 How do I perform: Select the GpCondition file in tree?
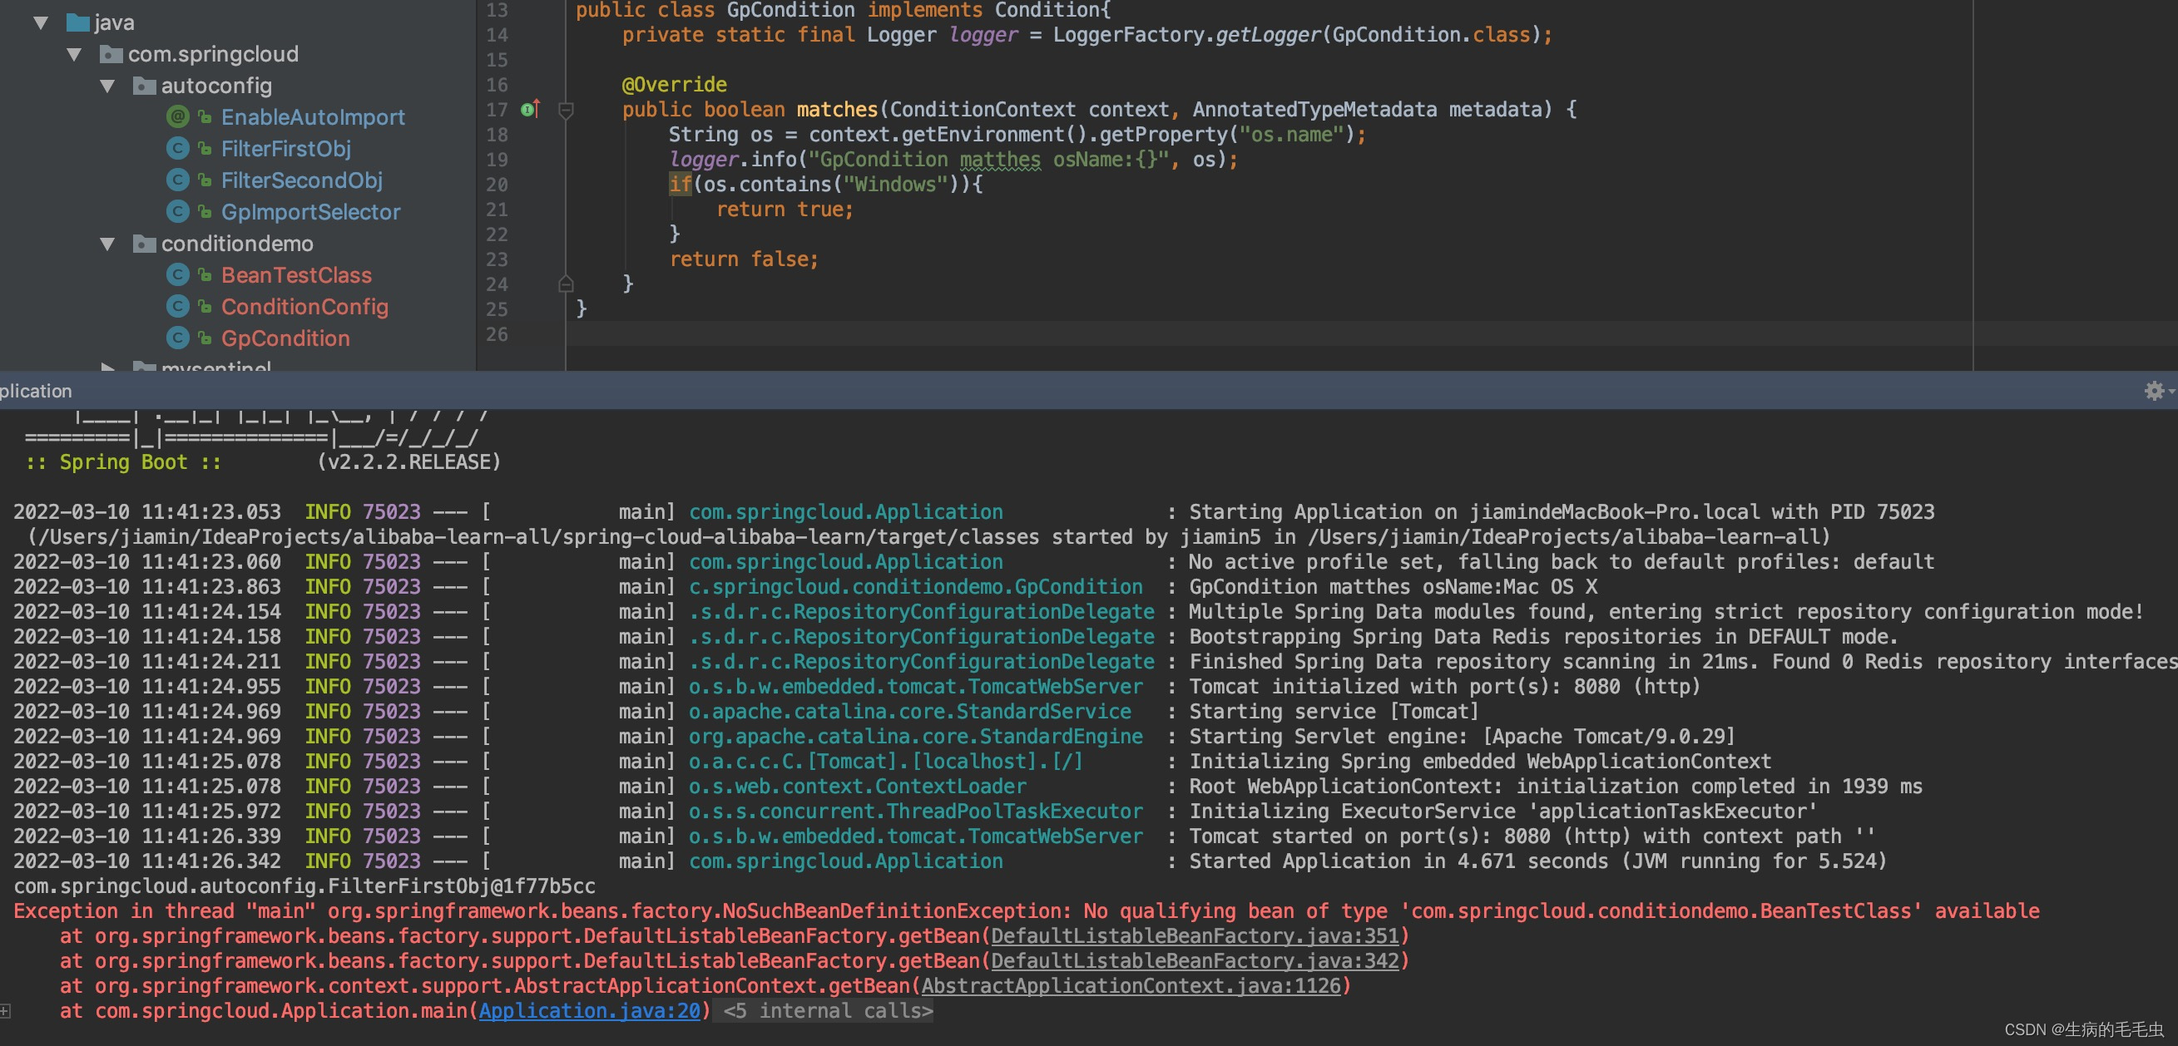[285, 338]
